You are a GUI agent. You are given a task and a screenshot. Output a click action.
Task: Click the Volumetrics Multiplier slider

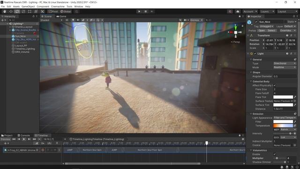tap(280, 158)
